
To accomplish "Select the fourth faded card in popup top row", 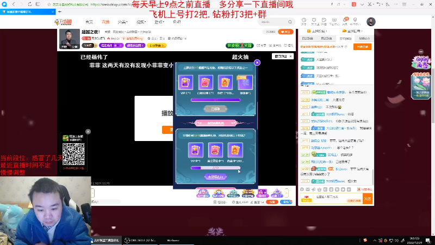I will pyautogui.click(x=245, y=82).
